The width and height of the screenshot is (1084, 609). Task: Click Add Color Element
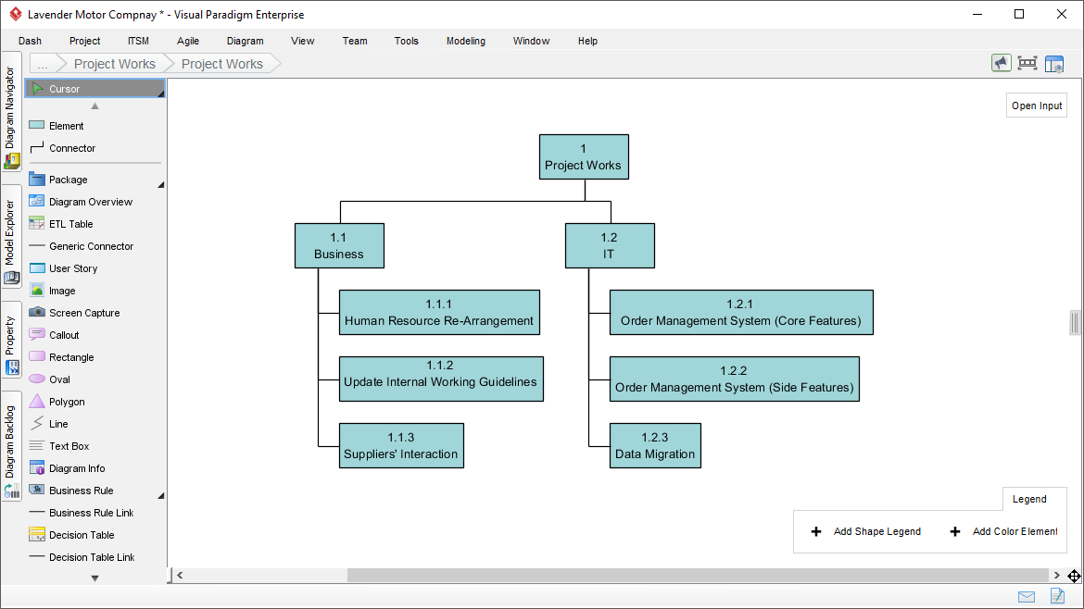pos(1003,531)
